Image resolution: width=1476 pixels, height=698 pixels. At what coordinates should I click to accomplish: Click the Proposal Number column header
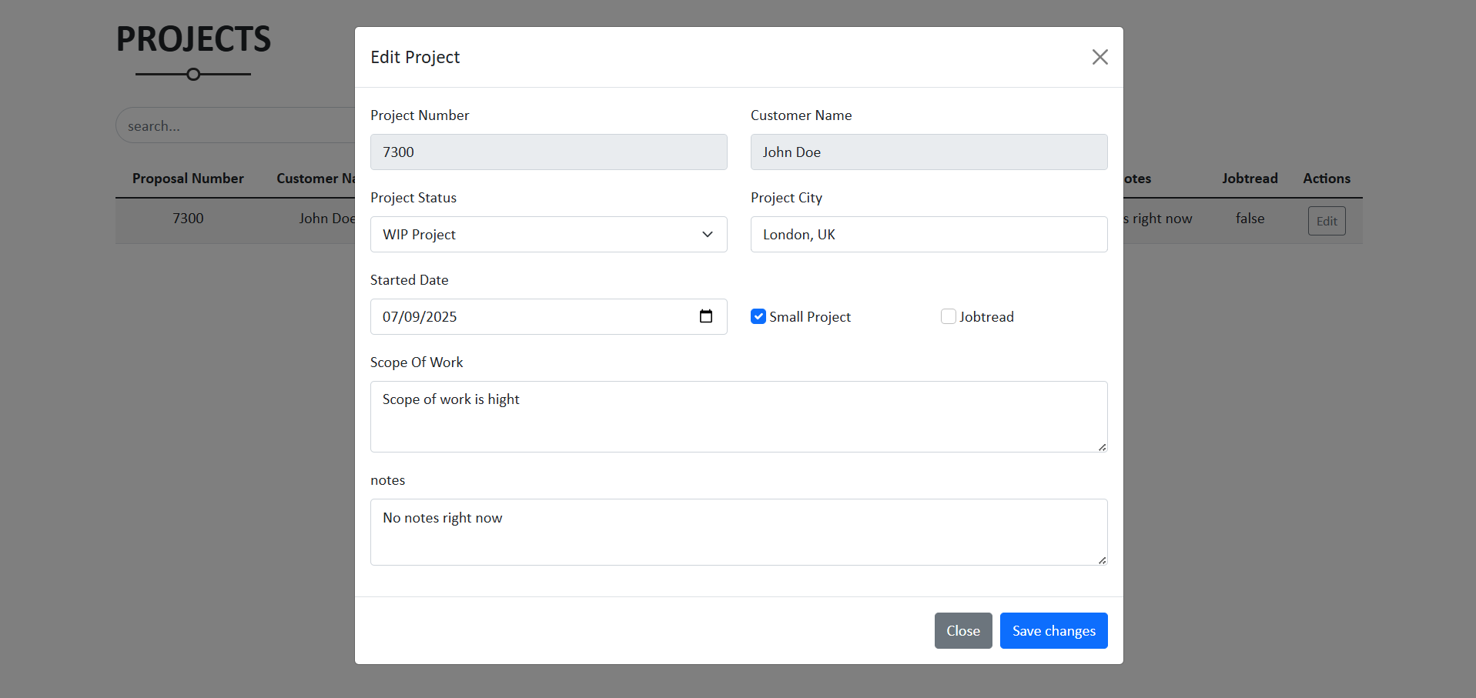pos(188,179)
